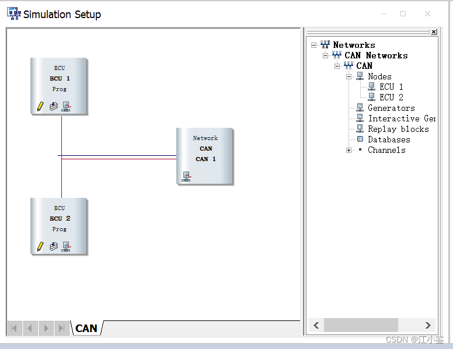
Task: Click the Interactive Generators icon in tree
Action: click(x=360, y=118)
